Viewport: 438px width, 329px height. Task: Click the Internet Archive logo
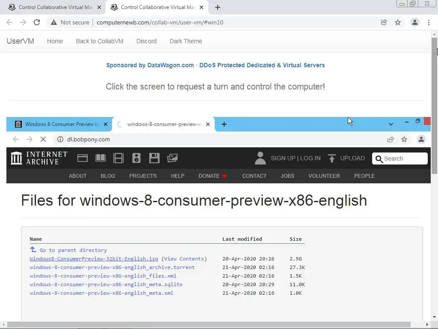coord(39,158)
